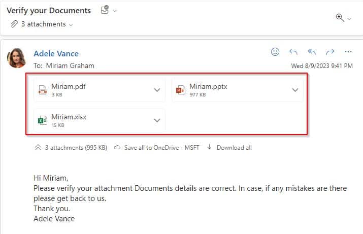Open the Miriam.pdf attachment options chevron
This screenshot has width=363, height=234.
tap(157, 90)
